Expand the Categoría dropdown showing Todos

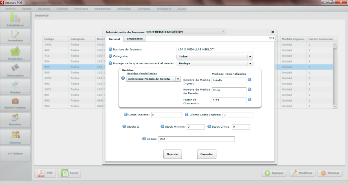click(215, 57)
